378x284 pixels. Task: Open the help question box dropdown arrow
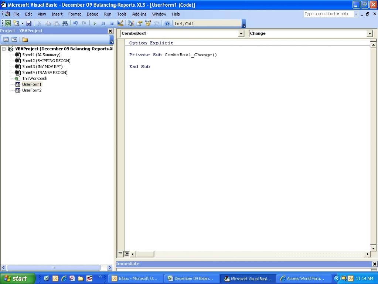[x=355, y=14]
